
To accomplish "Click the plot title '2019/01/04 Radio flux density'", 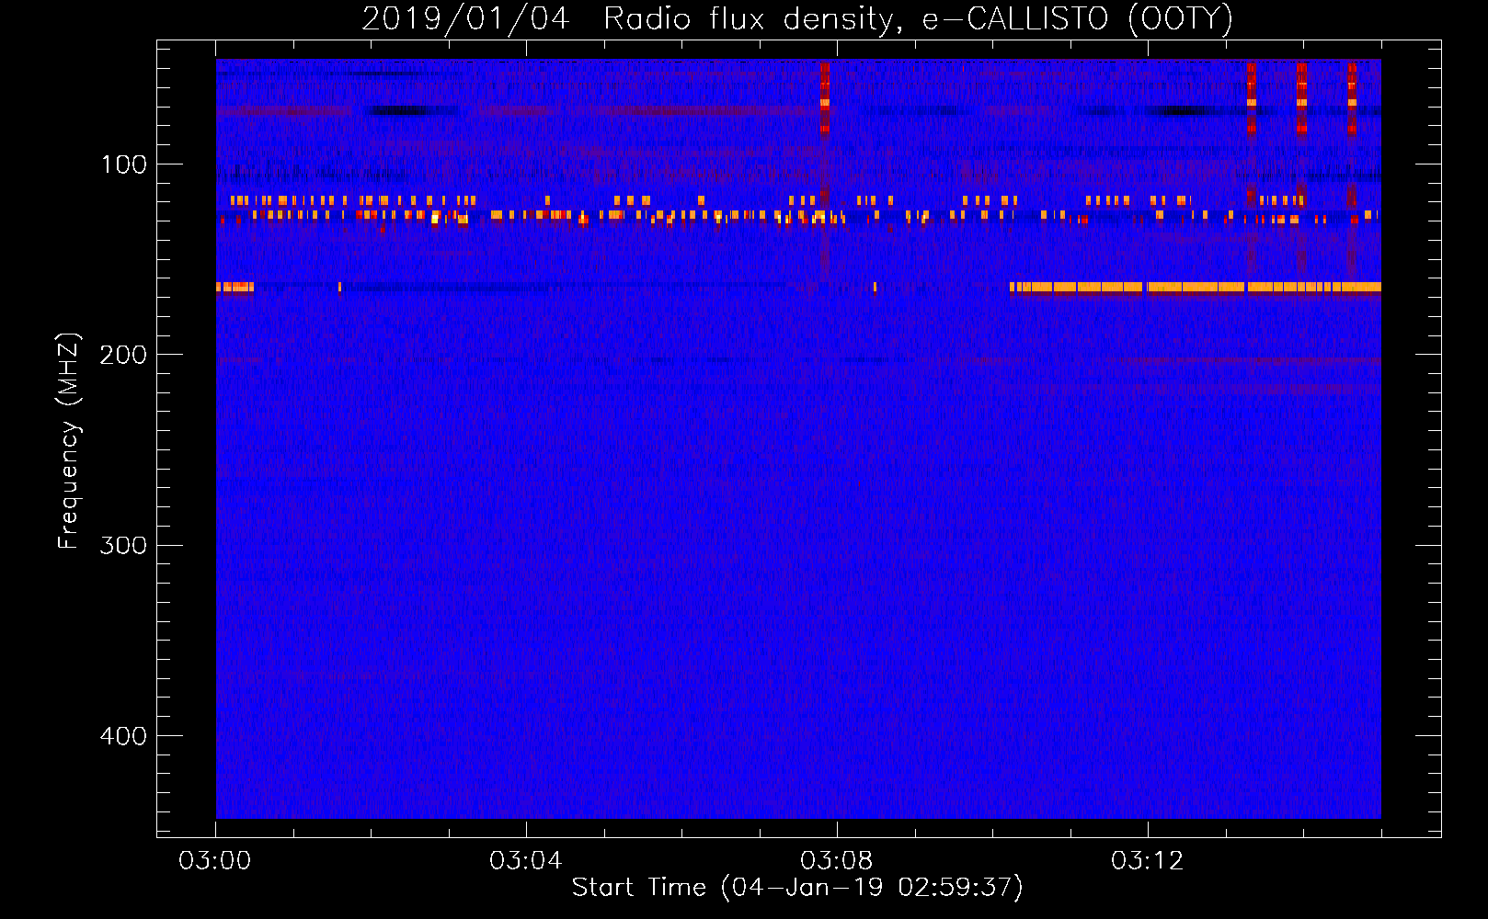I will pos(631,19).
